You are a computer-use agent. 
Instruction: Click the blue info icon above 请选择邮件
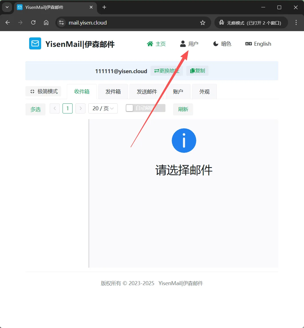pos(184,140)
